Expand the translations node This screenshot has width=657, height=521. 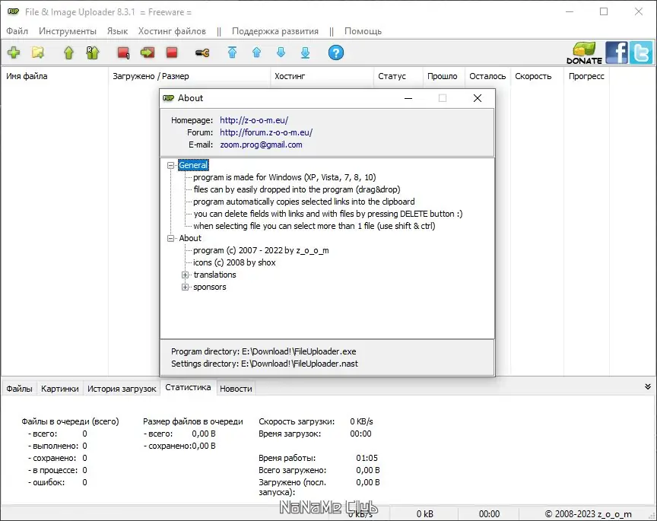click(x=185, y=275)
